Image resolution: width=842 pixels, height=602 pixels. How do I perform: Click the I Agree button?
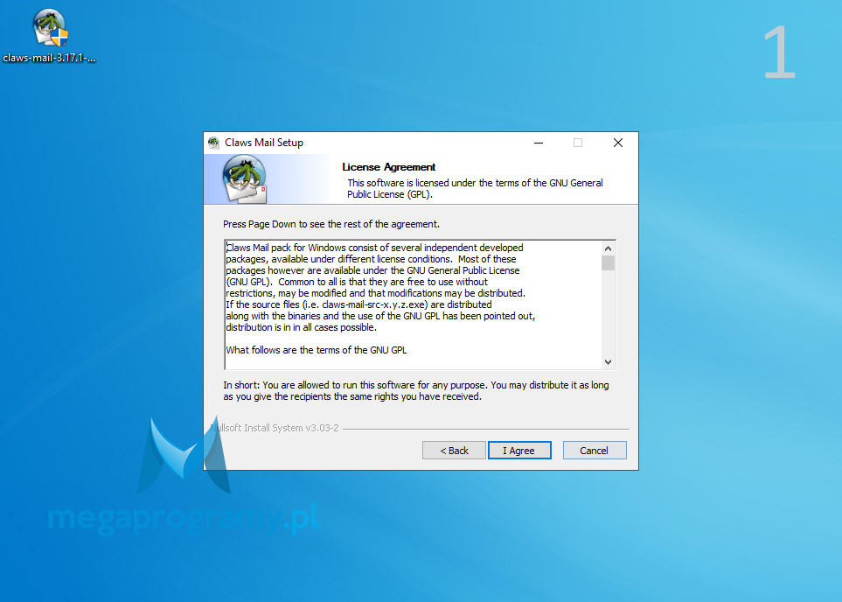point(519,451)
